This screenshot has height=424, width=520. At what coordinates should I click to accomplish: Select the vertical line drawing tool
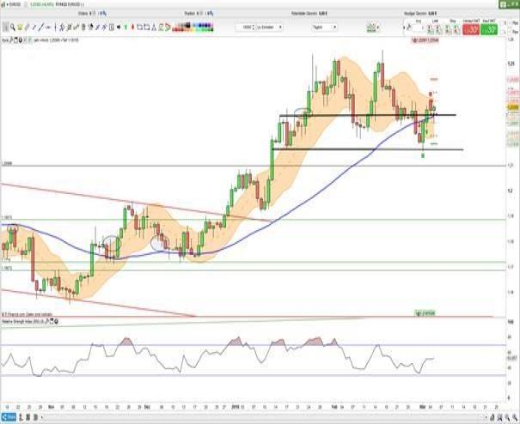coord(55,27)
